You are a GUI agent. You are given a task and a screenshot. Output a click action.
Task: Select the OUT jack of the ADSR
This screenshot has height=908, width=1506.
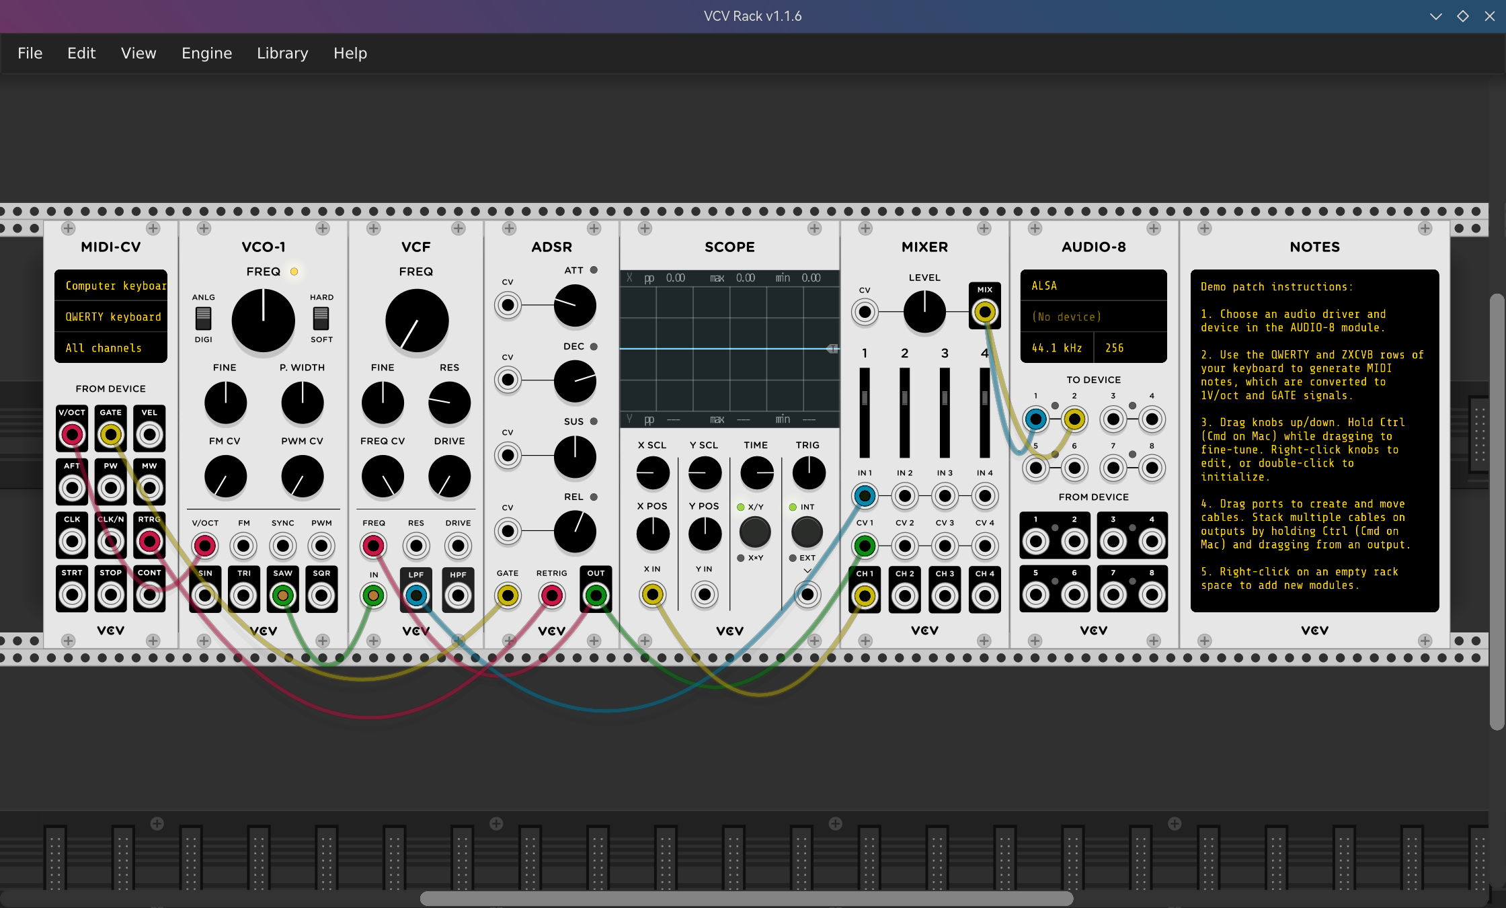click(595, 594)
